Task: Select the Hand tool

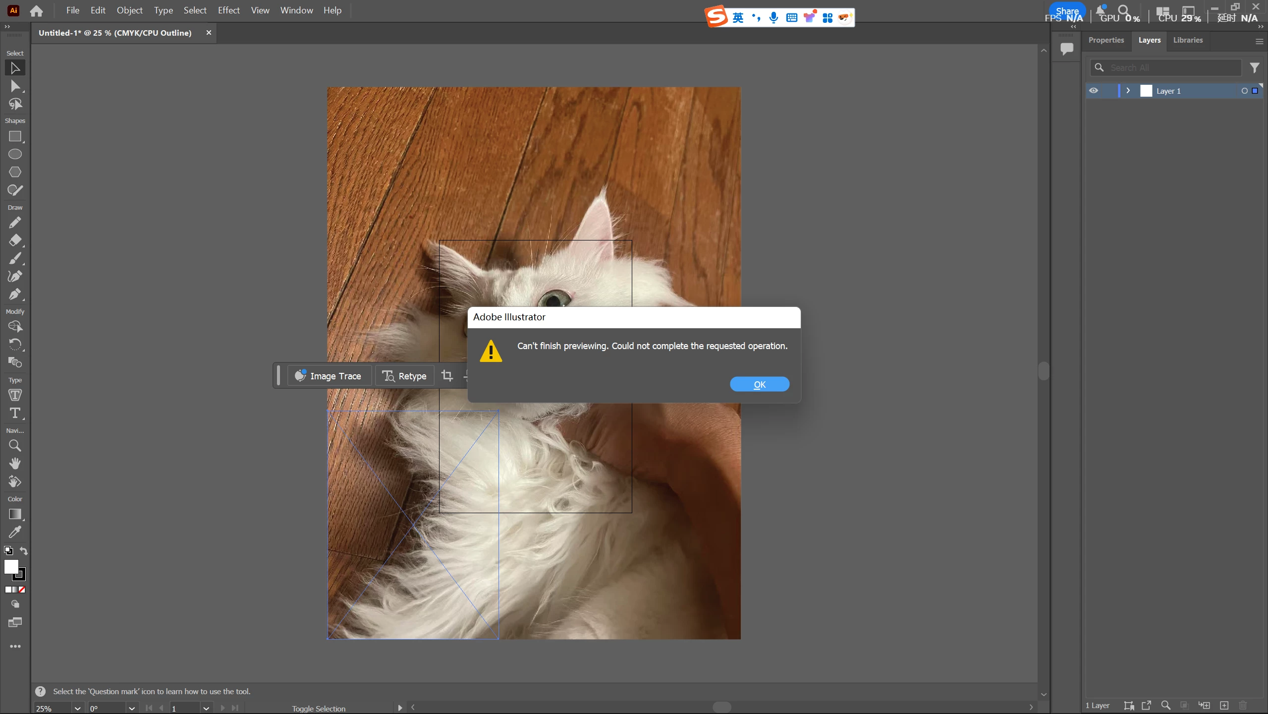Action: click(15, 464)
